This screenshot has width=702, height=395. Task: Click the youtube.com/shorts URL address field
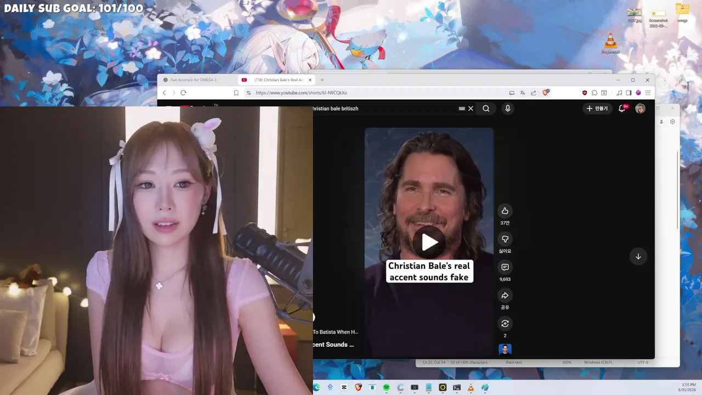[x=301, y=93]
